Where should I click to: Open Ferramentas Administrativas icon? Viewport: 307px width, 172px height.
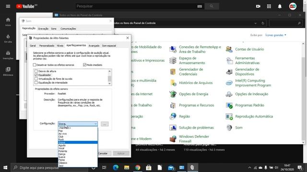tap(229, 61)
